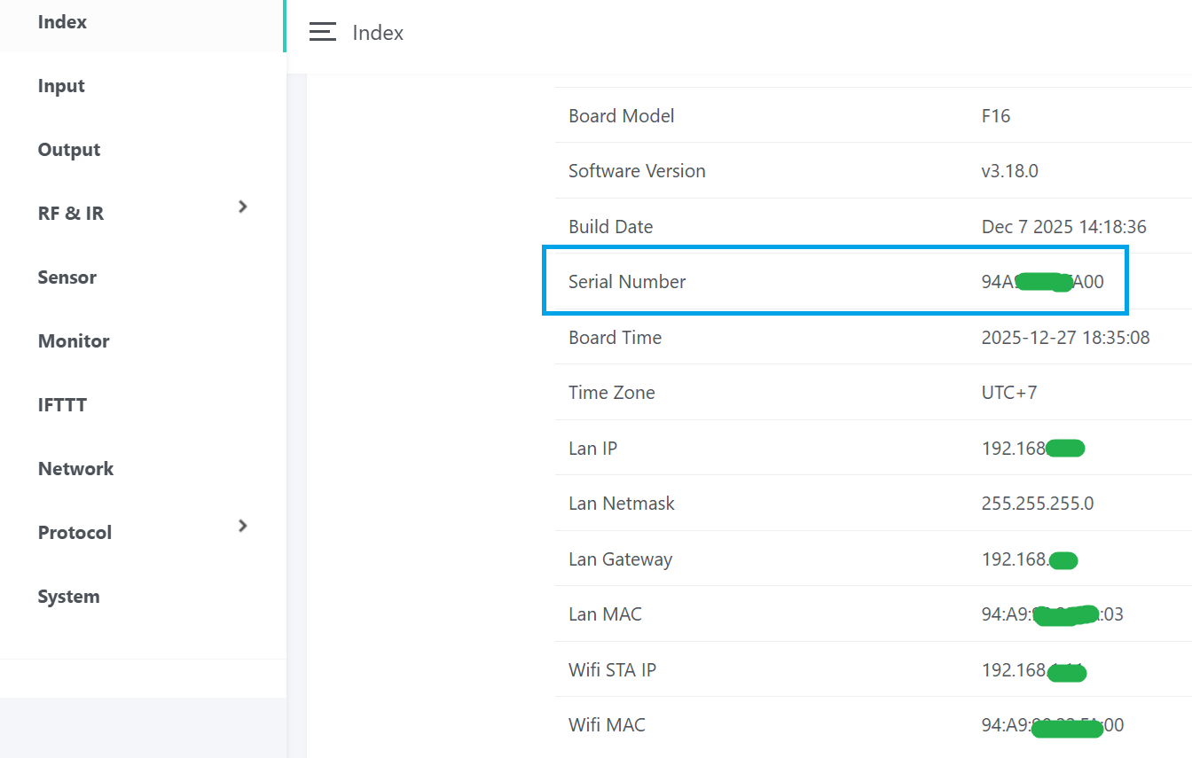Navigate to the Sensor page
The width and height of the screenshot is (1192, 758).
coord(67,277)
